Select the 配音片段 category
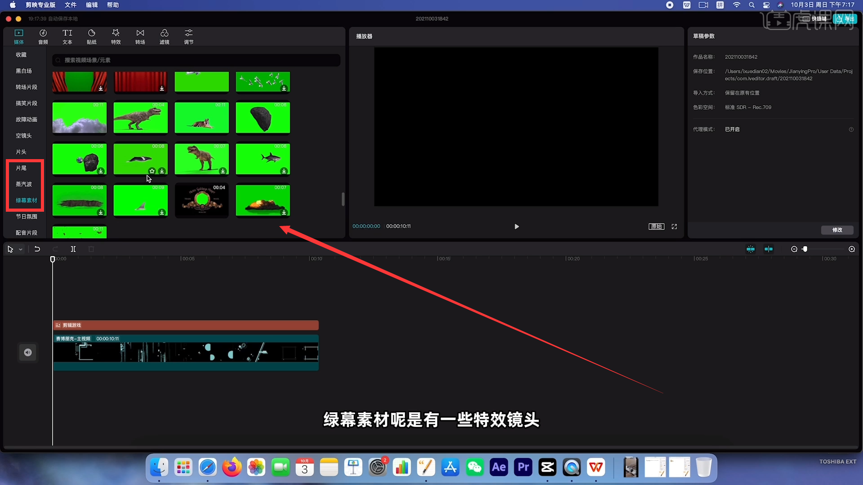 coord(27,233)
